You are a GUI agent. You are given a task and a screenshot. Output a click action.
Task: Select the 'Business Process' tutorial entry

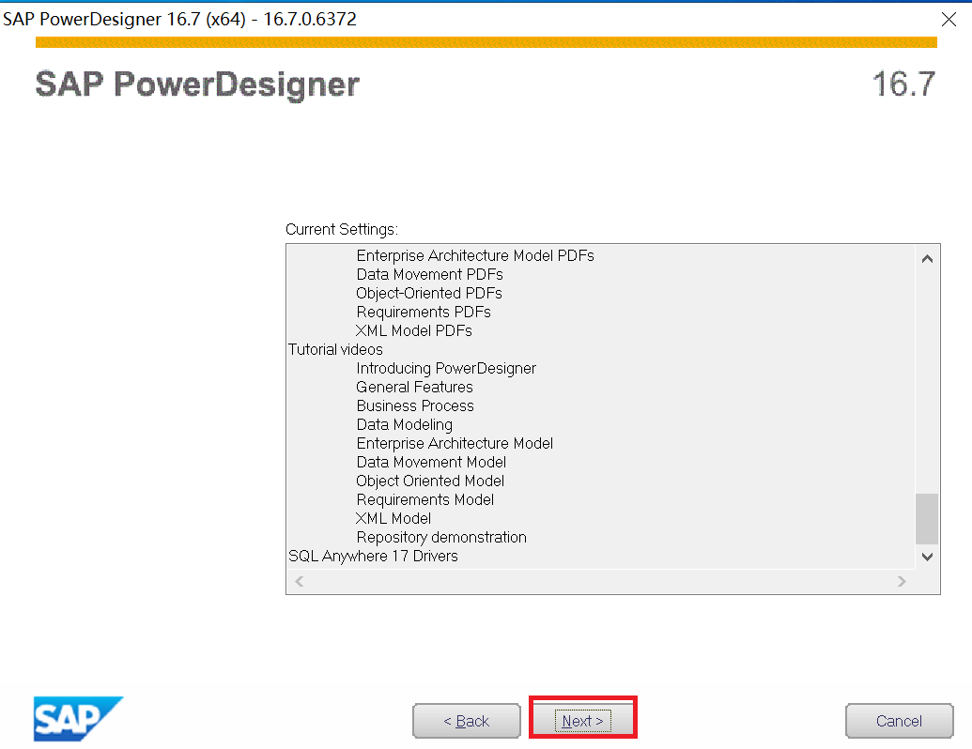click(x=414, y=405)
